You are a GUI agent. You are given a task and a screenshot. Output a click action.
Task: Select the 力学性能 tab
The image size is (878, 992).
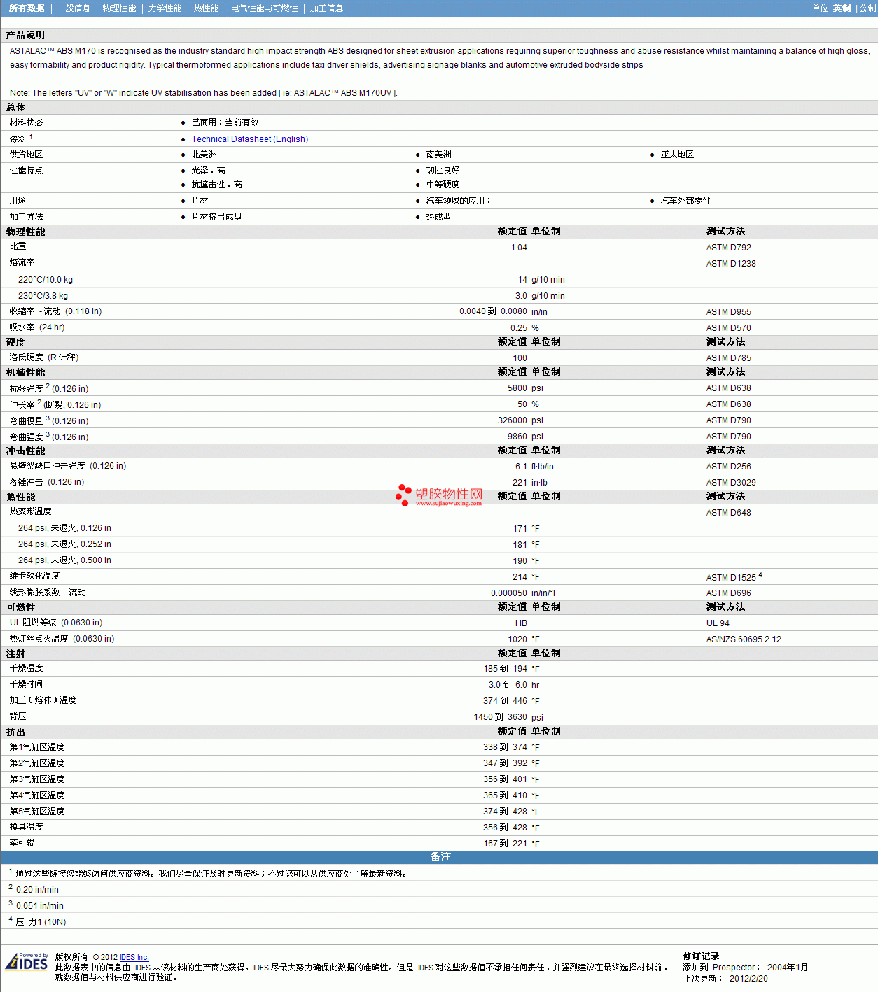coord(165,8)
